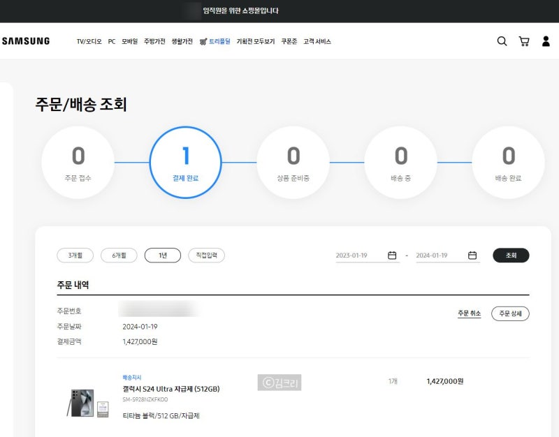
Task: Click the 주문날짜 label
Action: coord(69,326)
